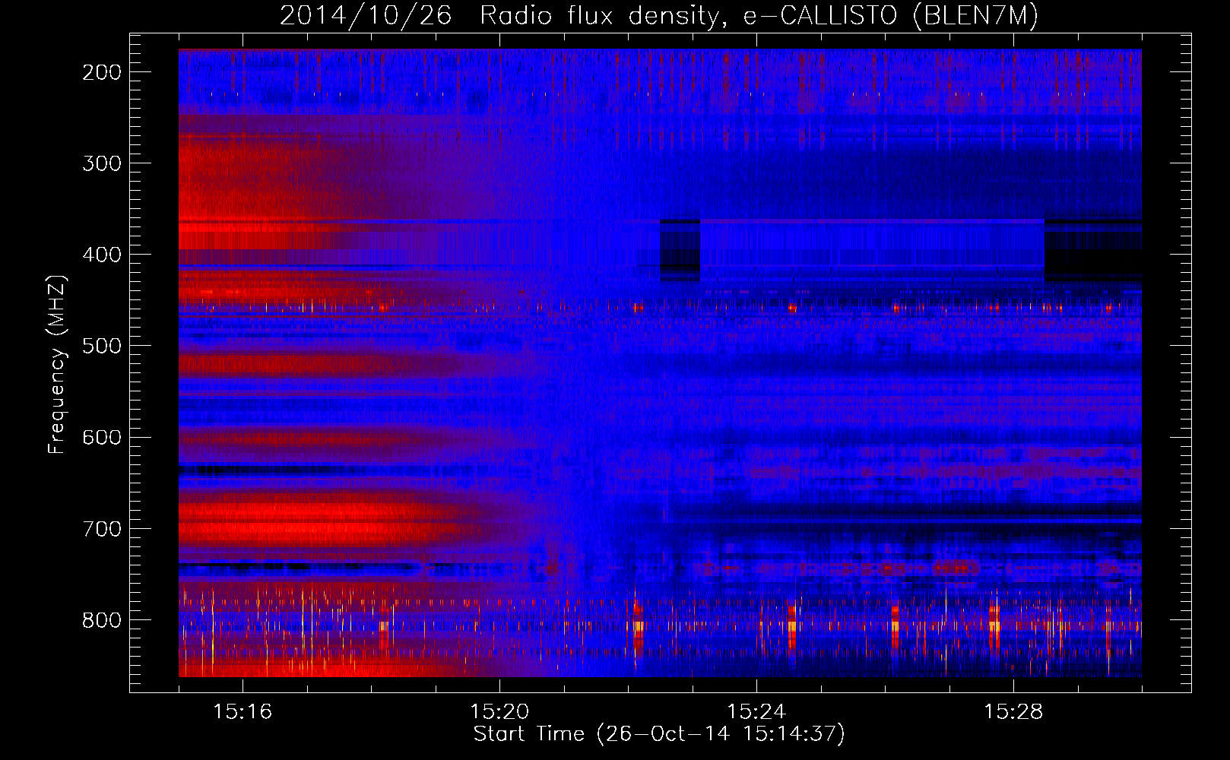Click the 'Start Time (26-Oct-14 15:14:37)' label
Viewport: 1230px width, 760px height.
point(659,734)
